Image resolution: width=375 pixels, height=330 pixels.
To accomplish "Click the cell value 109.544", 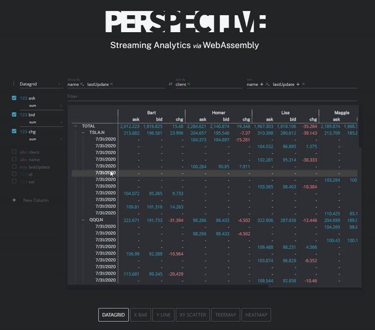I will pos(265,281).
